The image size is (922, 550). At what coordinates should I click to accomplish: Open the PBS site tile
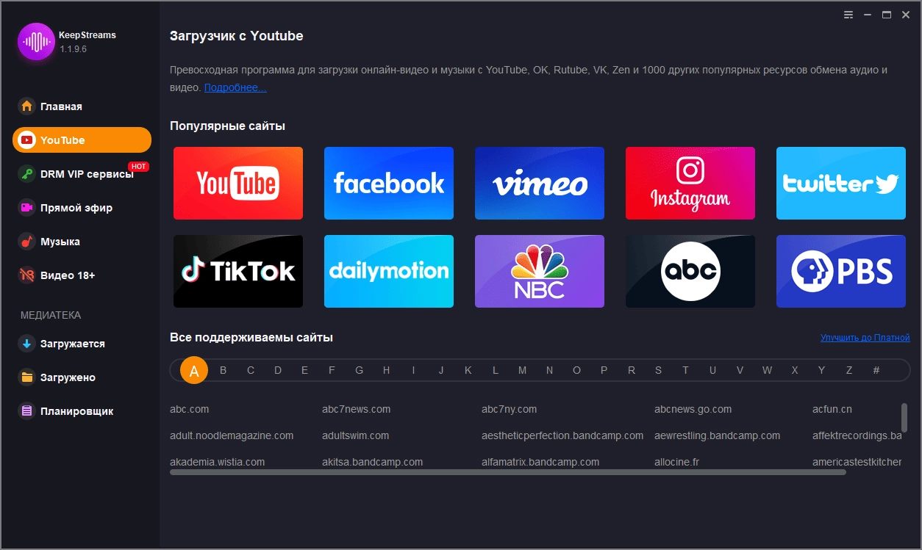pos(841,271)
